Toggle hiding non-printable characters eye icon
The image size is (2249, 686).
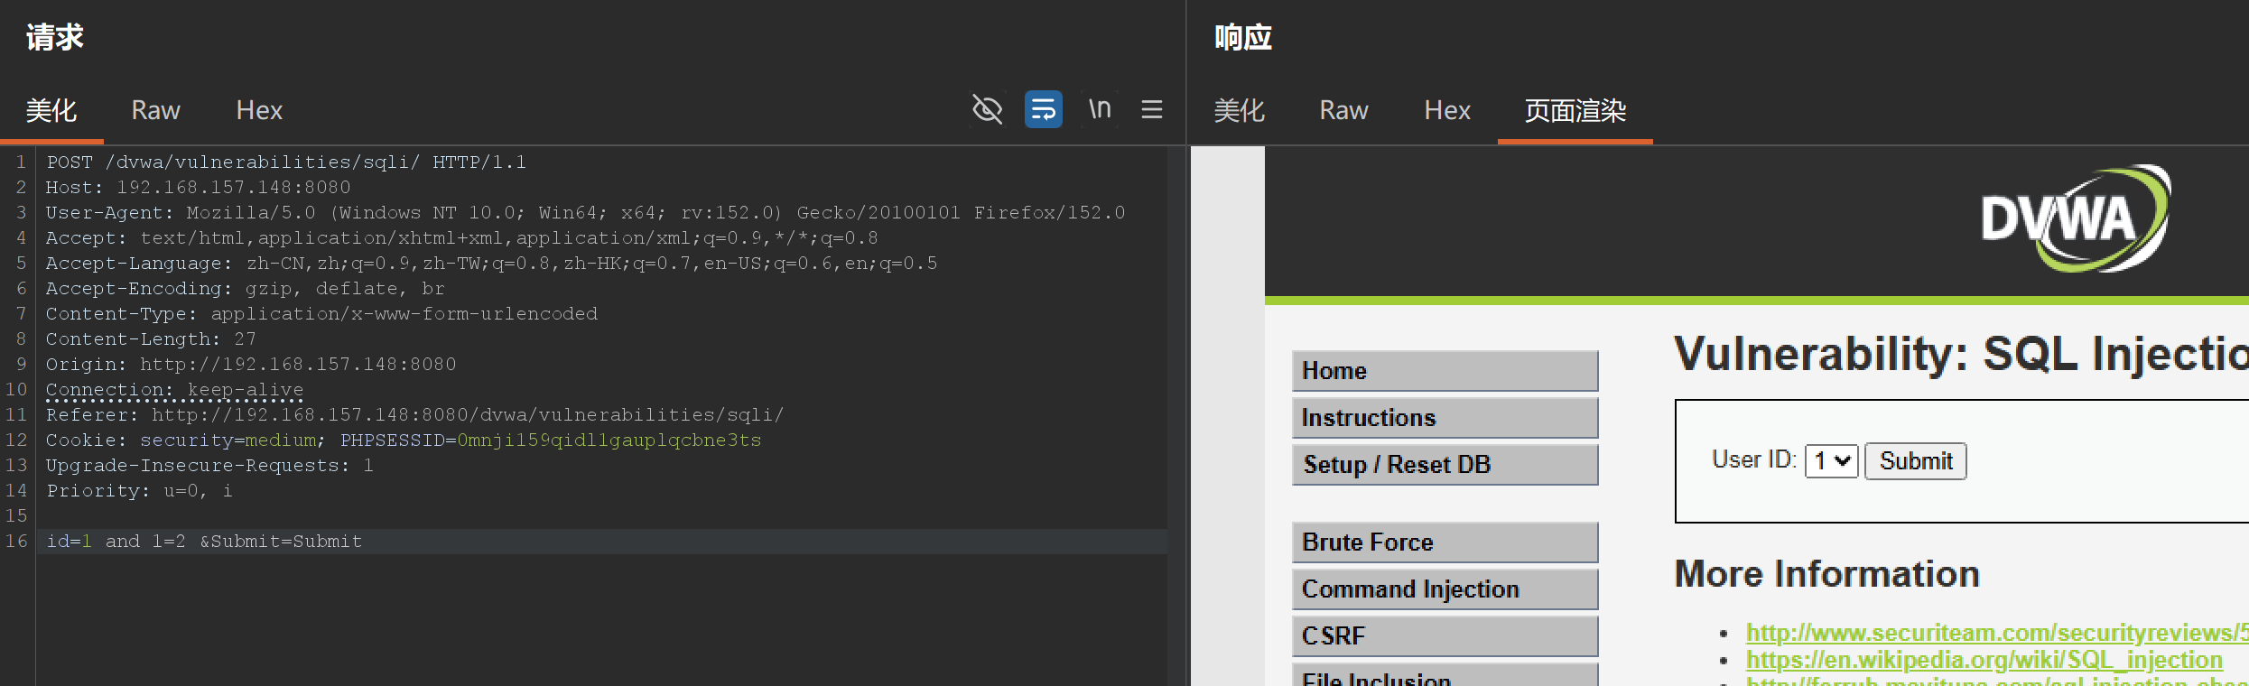pyautogui.click(x=987, y=109)
